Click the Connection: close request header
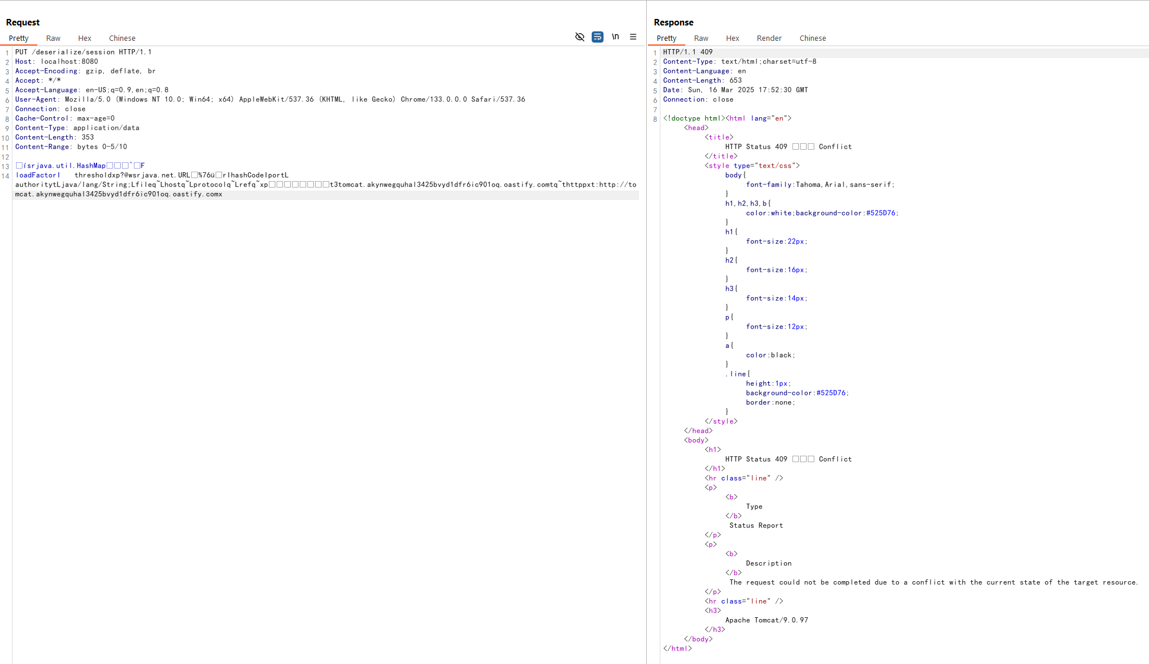 (50, 109)
